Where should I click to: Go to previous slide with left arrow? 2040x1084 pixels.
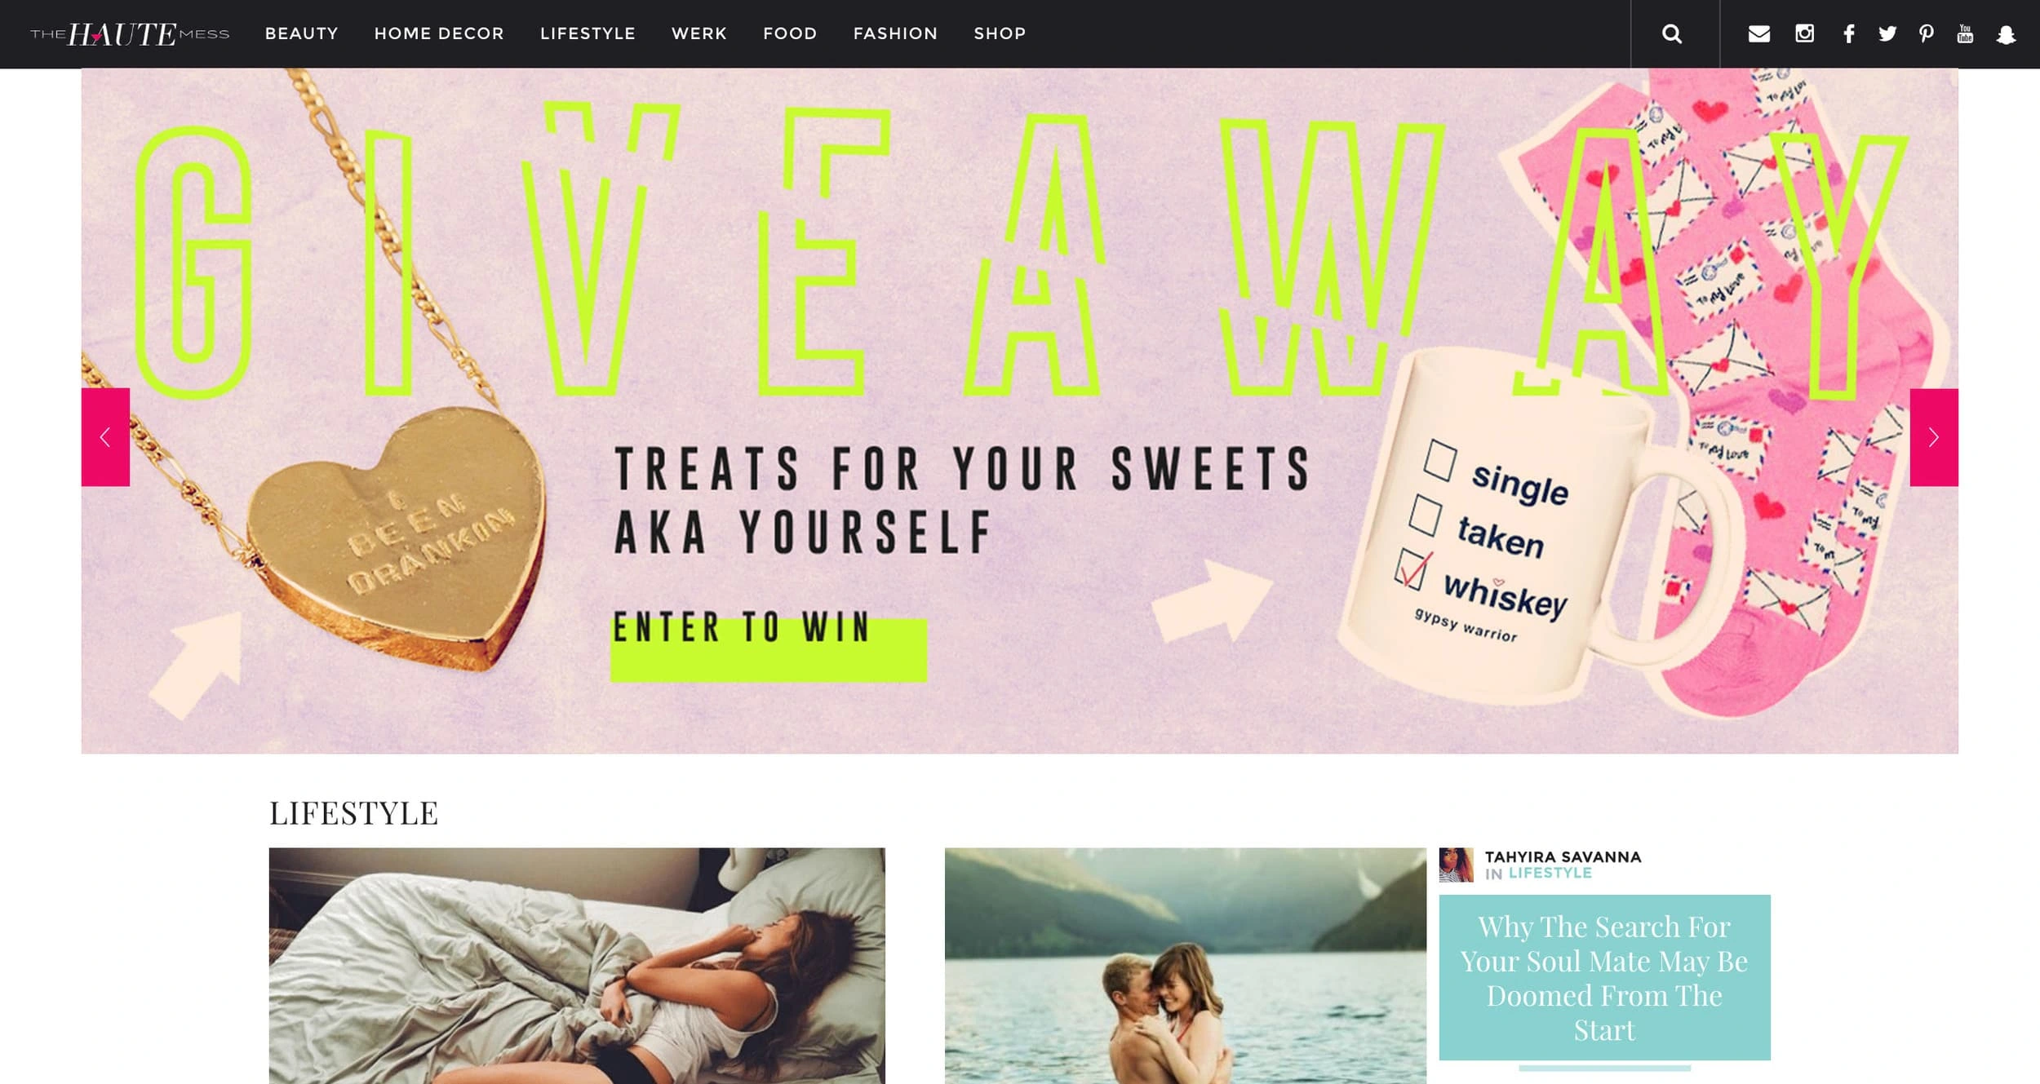tap(105, 437)
